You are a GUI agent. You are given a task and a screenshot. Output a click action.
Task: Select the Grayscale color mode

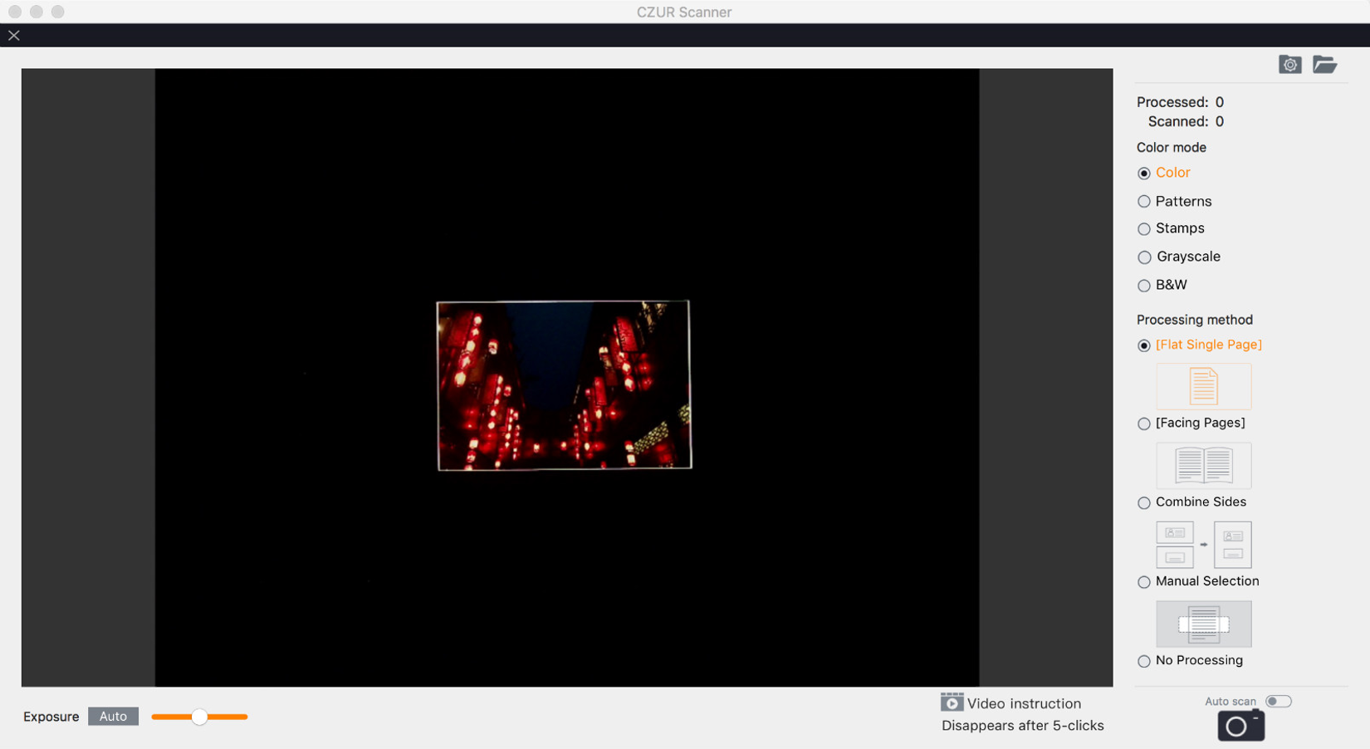tap(1144, 257)
